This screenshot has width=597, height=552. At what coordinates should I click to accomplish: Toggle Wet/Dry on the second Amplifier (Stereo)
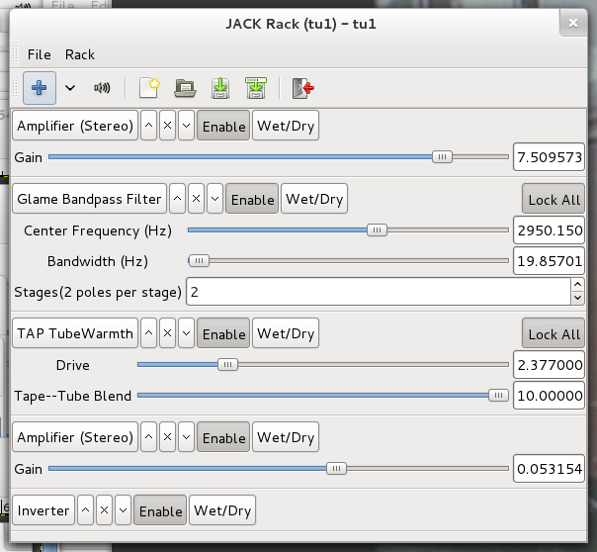point(286,437)
